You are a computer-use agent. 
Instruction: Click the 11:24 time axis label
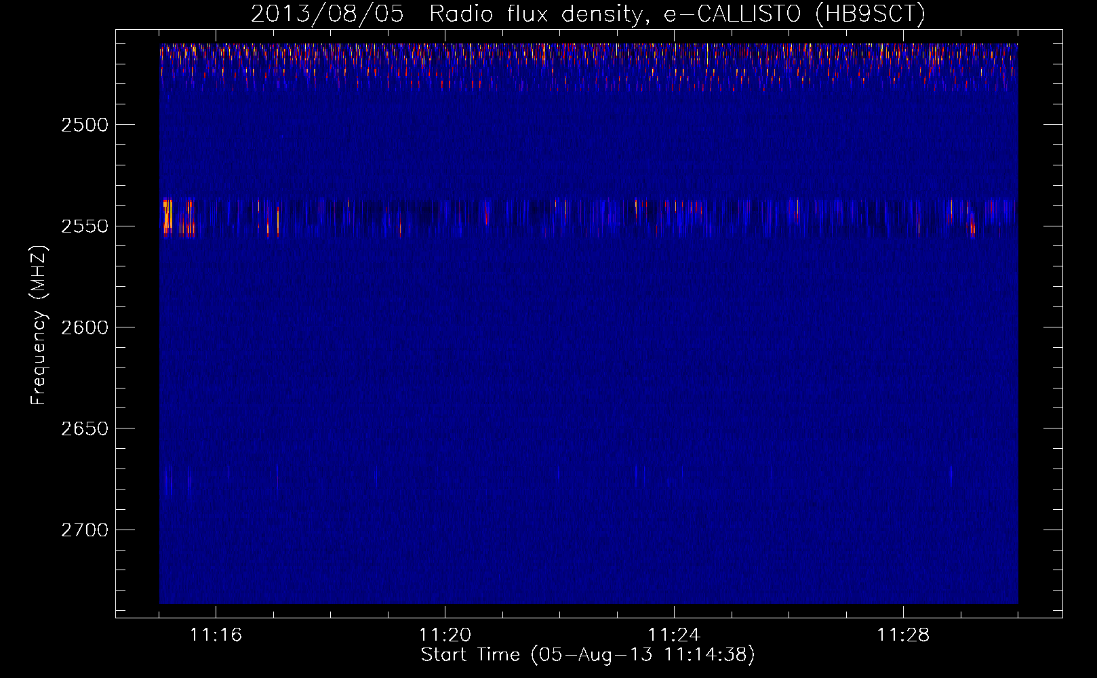[674, 635]
